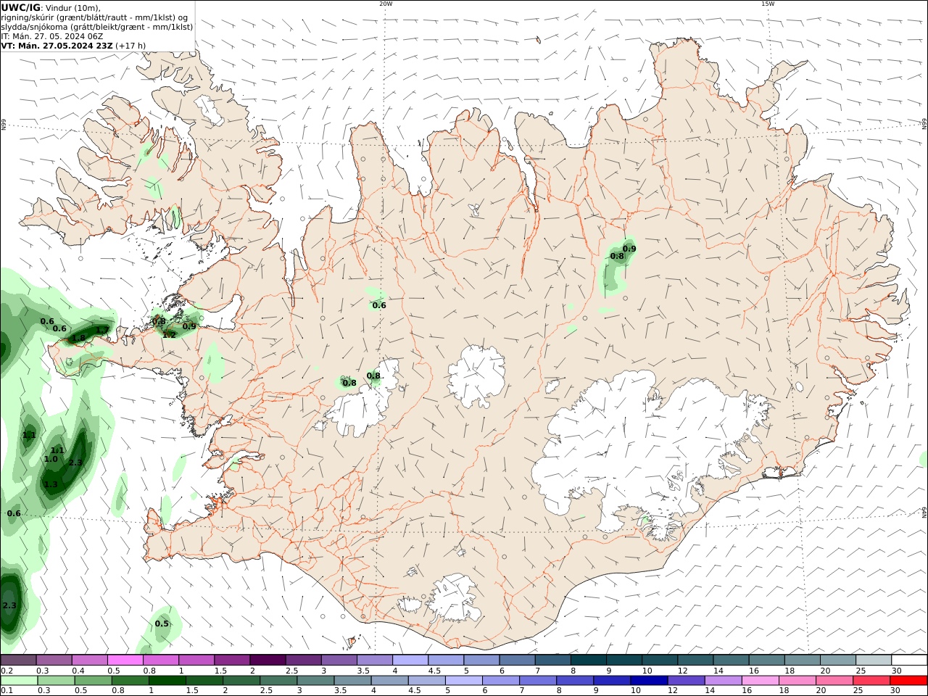Click the dusky purple 0.2 swatch on snow scale
Image resolution: width=928 pixels, height=696 pixels.
coord(18,660)
